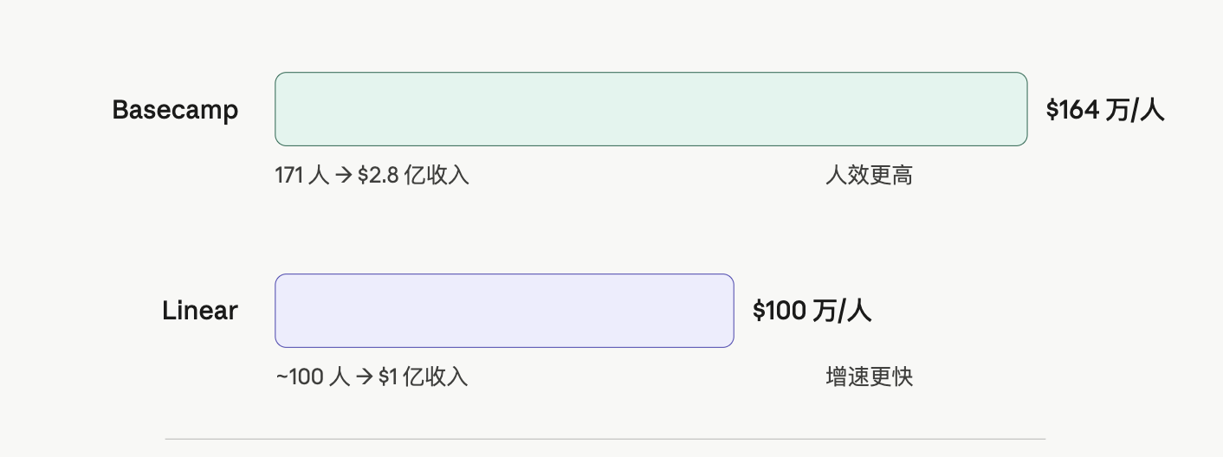Click the horizontal divider line at the bottom
Image resolution: width=1223 pixels, height=457 pixels.
point(605,439)
